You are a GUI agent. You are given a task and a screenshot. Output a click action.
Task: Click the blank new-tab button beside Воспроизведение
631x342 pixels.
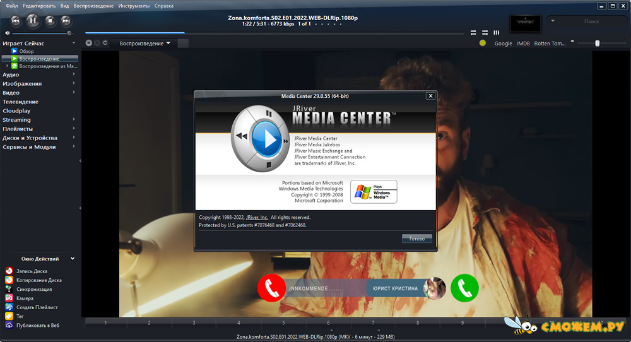coord(183,43)
